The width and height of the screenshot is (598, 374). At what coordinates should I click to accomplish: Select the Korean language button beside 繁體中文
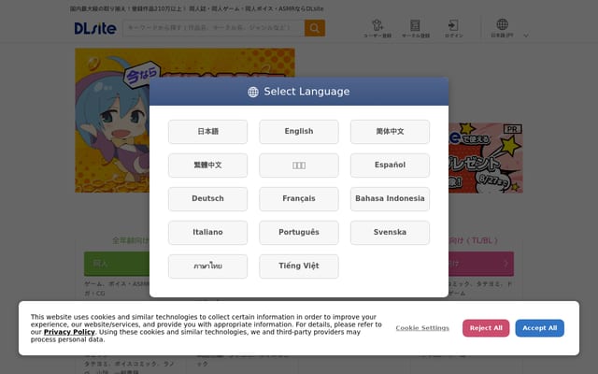(x=299, y=165)
